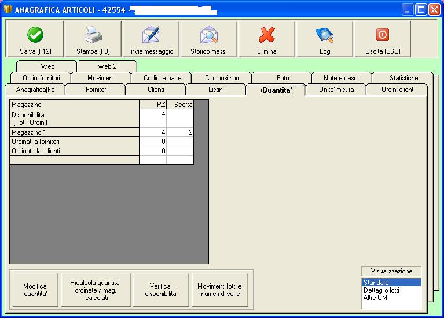
Task: Go to Anagrafica(F5) tab
Action: 36,90
